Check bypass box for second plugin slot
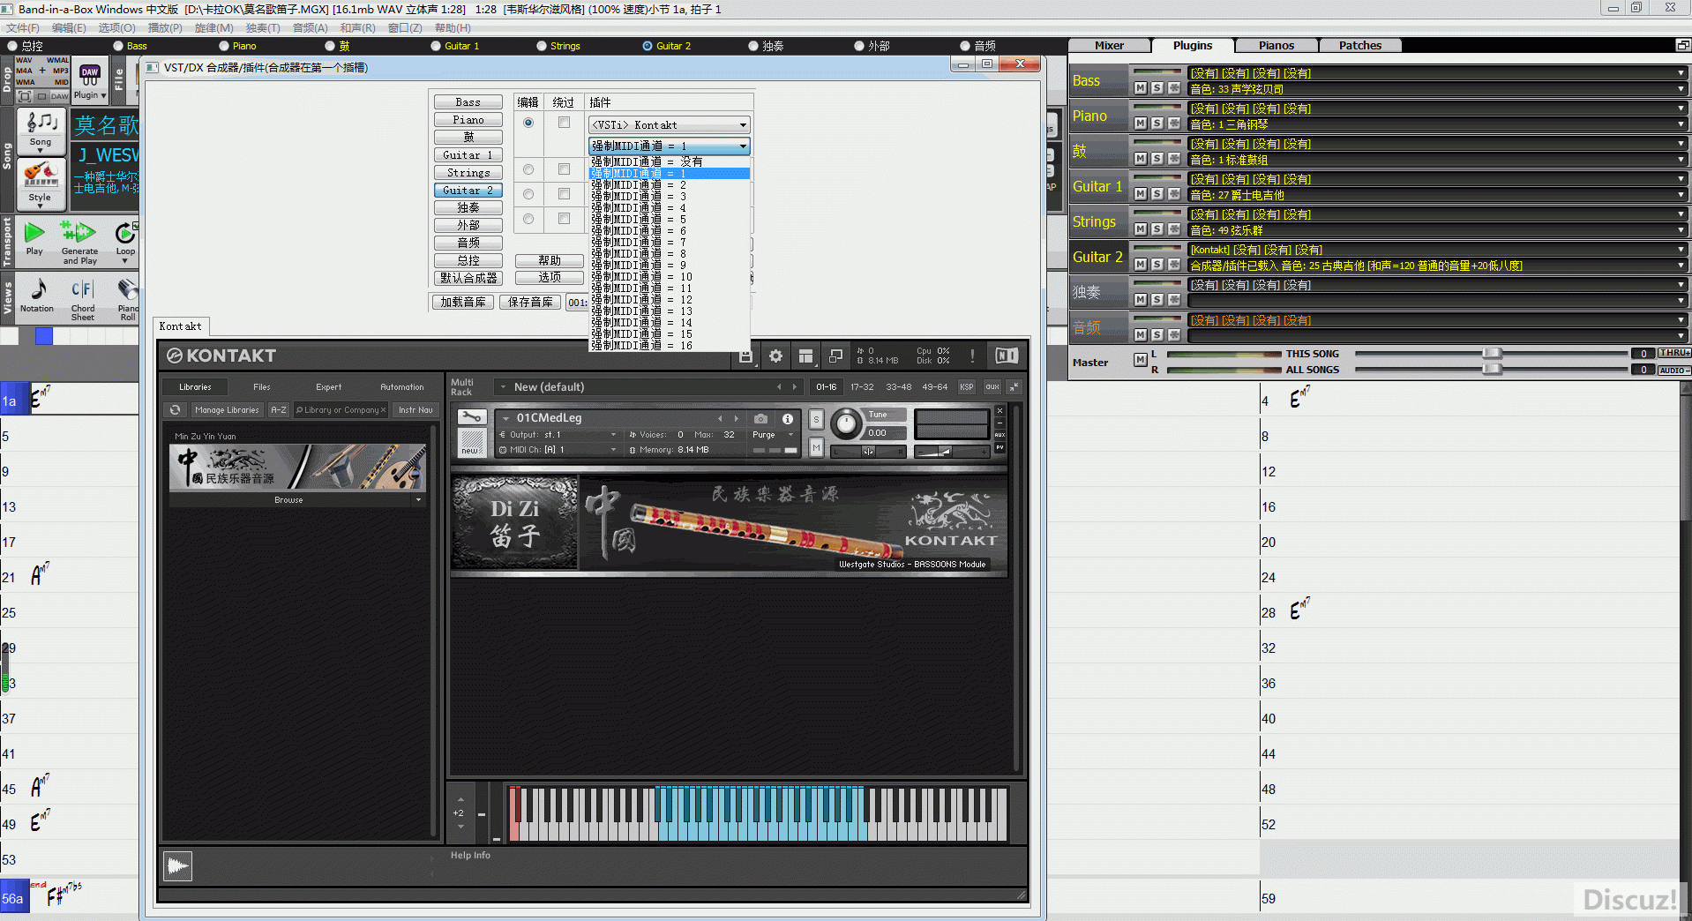 click(x=564, y=169)
